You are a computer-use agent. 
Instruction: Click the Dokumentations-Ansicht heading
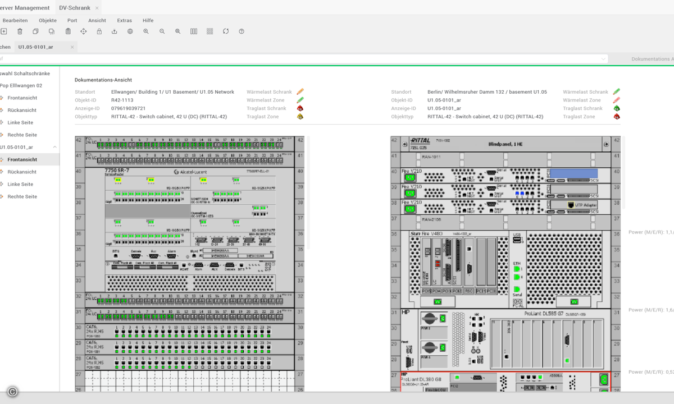(103, 80)
